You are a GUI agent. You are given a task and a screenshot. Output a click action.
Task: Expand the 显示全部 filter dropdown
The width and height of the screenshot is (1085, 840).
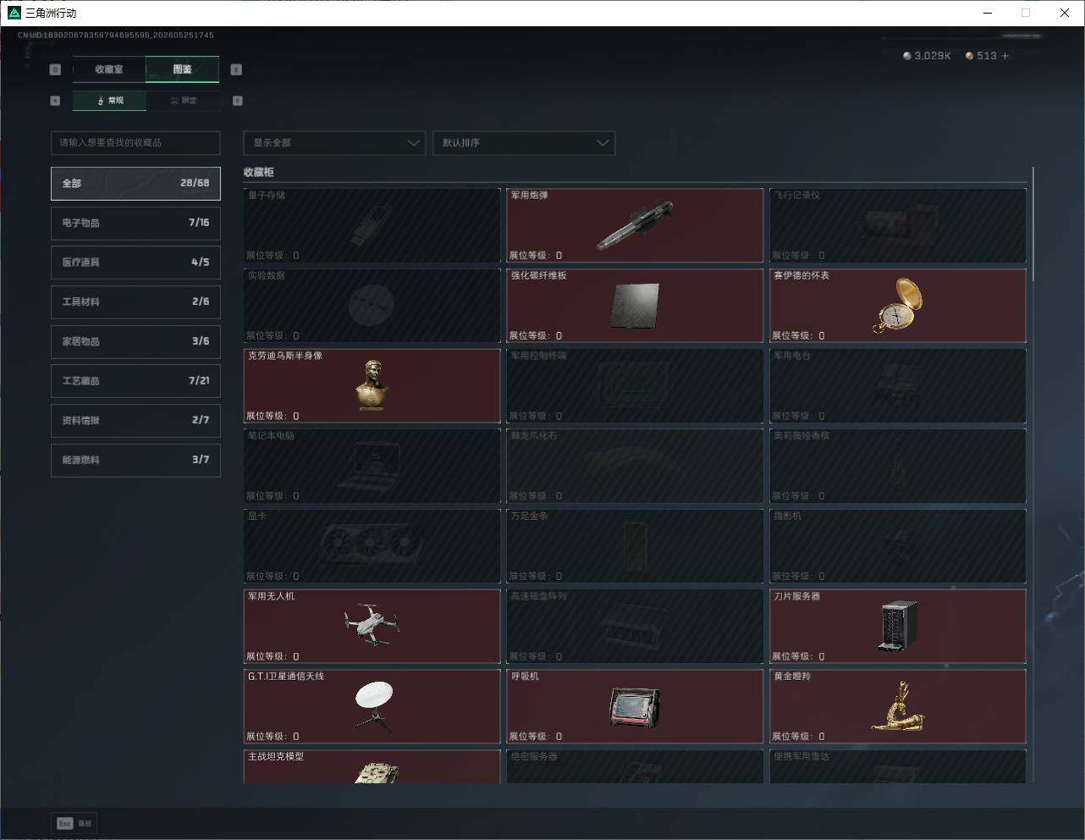(334, 142)
